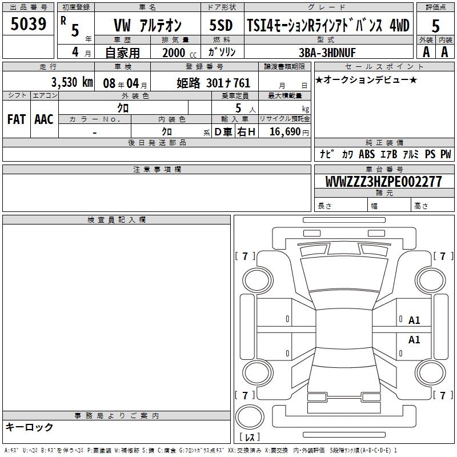This screenshot has width=457, height=457.
Task: Select the spare tire circle above レス
Action: tap(250, 418)
